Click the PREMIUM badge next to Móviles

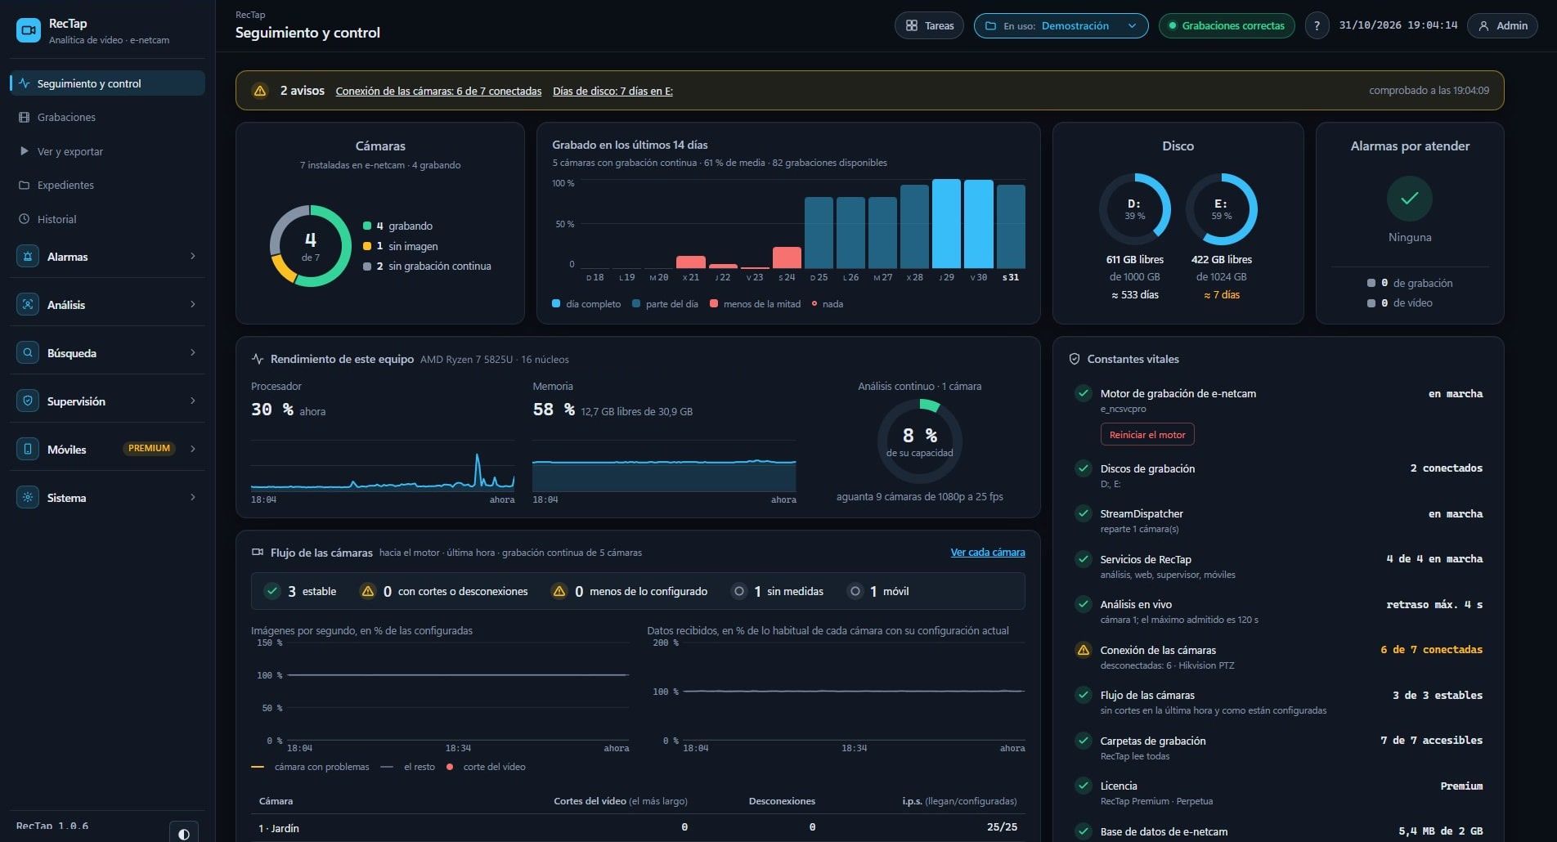[x=149, y=448]
